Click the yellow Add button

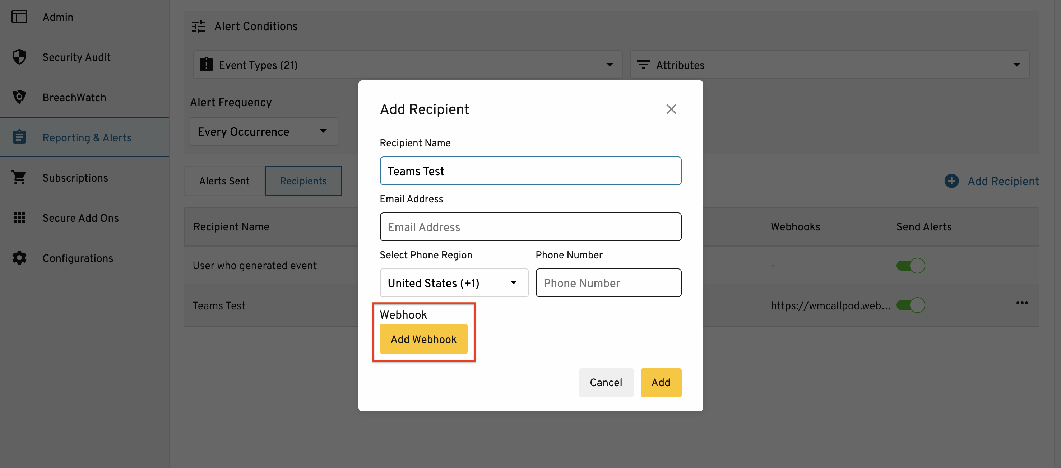[x=661, y=382]
